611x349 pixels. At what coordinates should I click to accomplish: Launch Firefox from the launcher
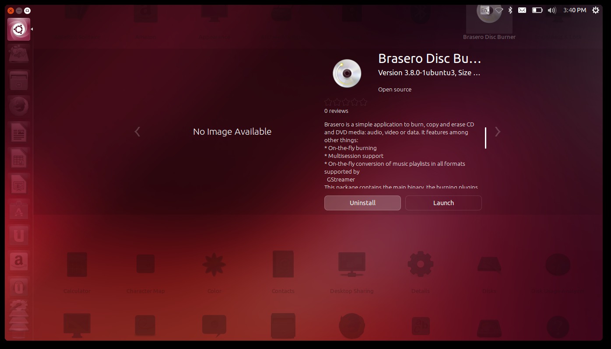19,106
